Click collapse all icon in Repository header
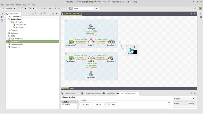Viewport: 203px width, 114px height. coord(32,13)
